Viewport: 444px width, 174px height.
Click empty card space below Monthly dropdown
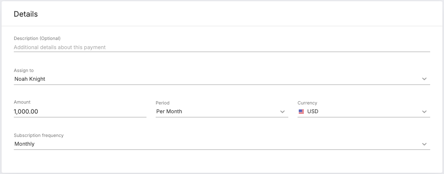coord(222,161)
